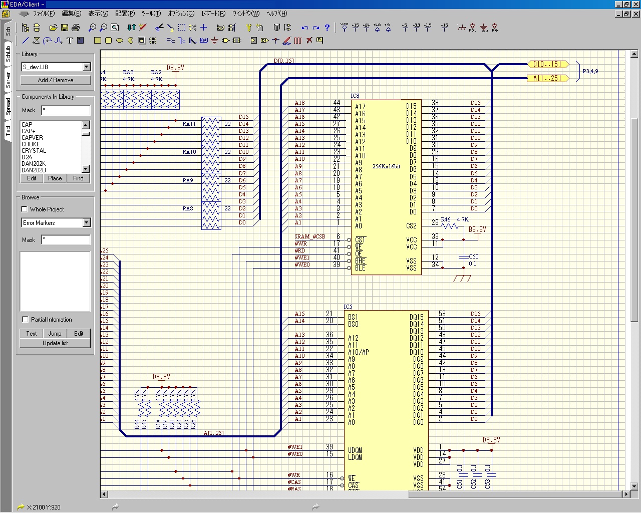
Task: Select DAN202K in the component list
Action: coord(34,164)
